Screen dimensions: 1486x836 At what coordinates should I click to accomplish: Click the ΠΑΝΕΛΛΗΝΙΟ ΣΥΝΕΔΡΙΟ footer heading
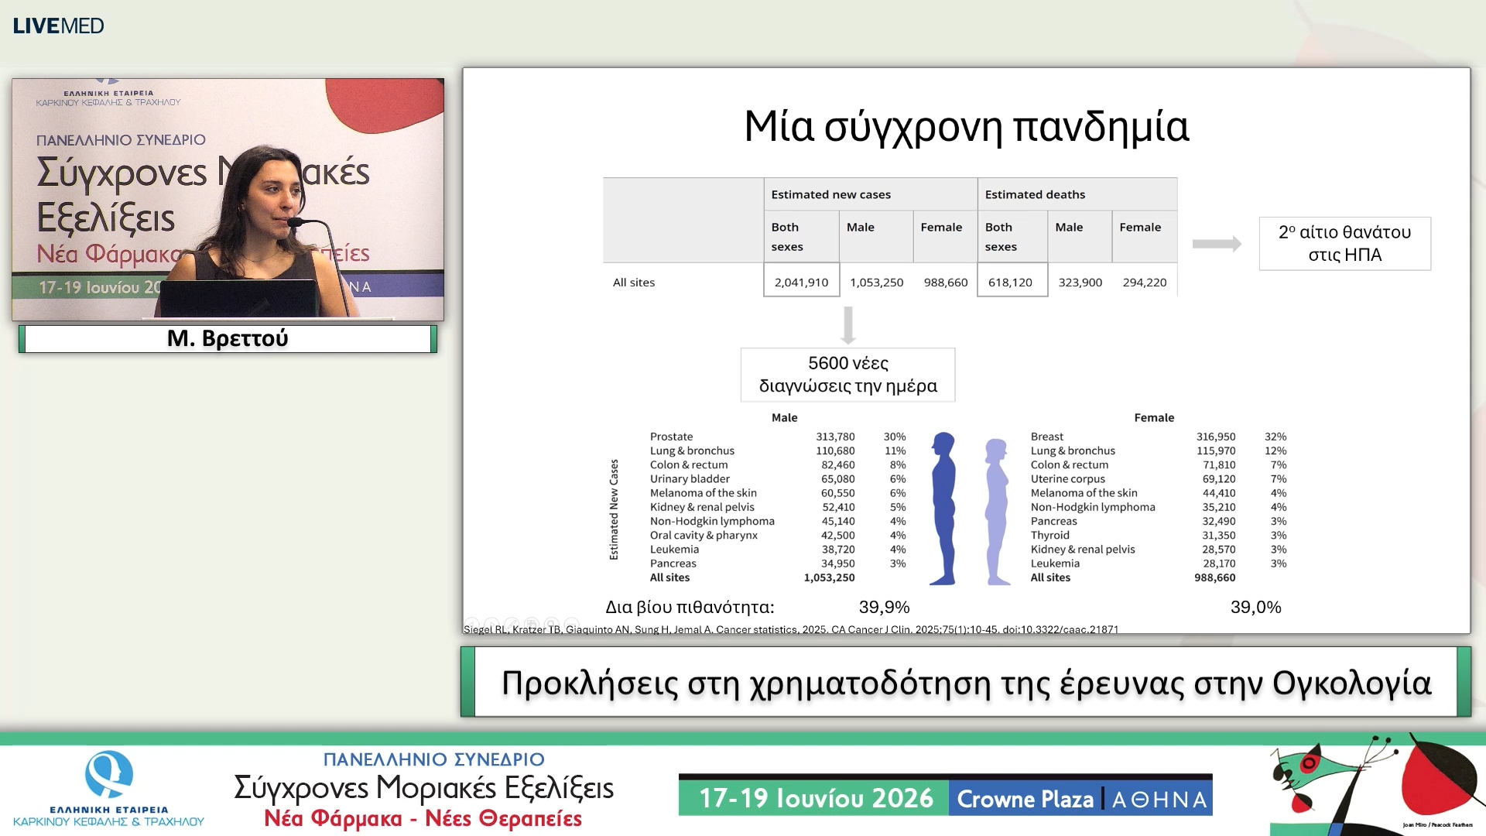tap(433, 759)
